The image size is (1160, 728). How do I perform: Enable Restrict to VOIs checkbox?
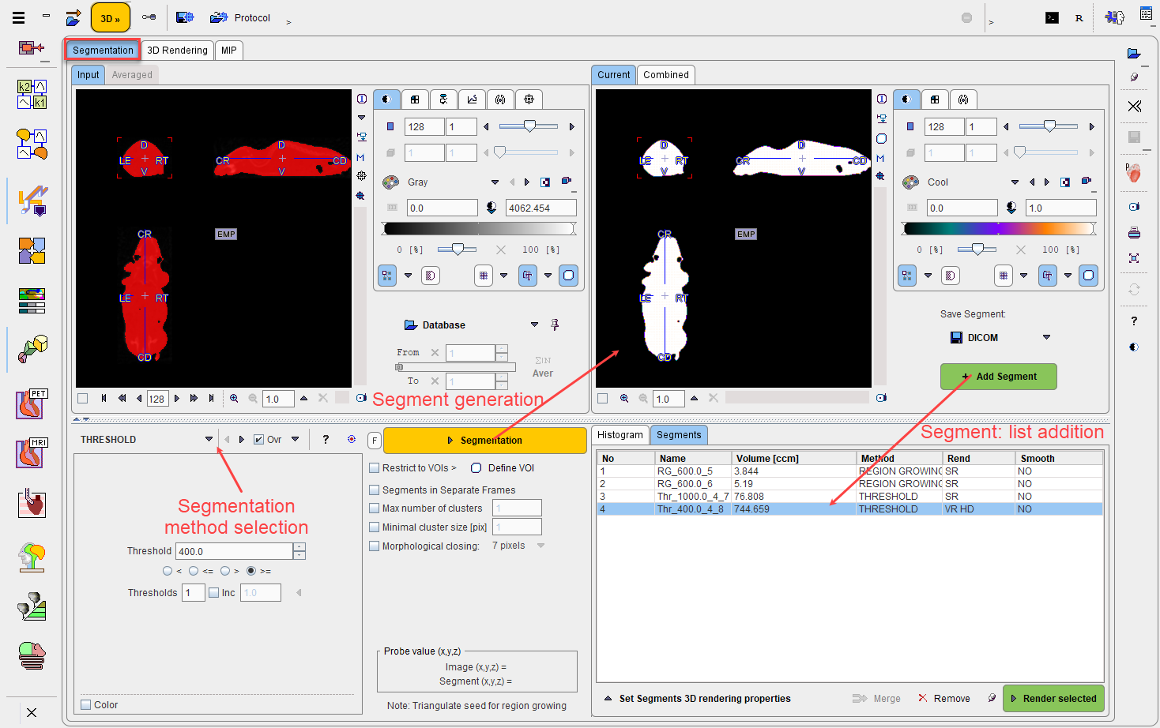point(375,468)
